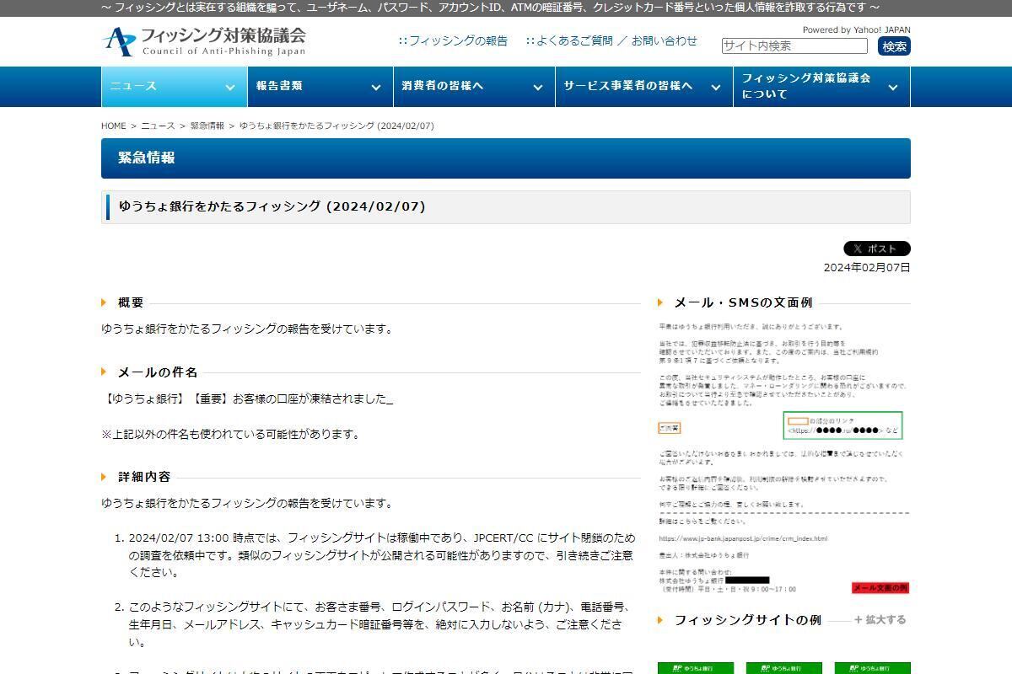Expand the 消費者の皆様へ dropdown
The height and width of the screenshot is (674, 1012).
pos(537,86)
